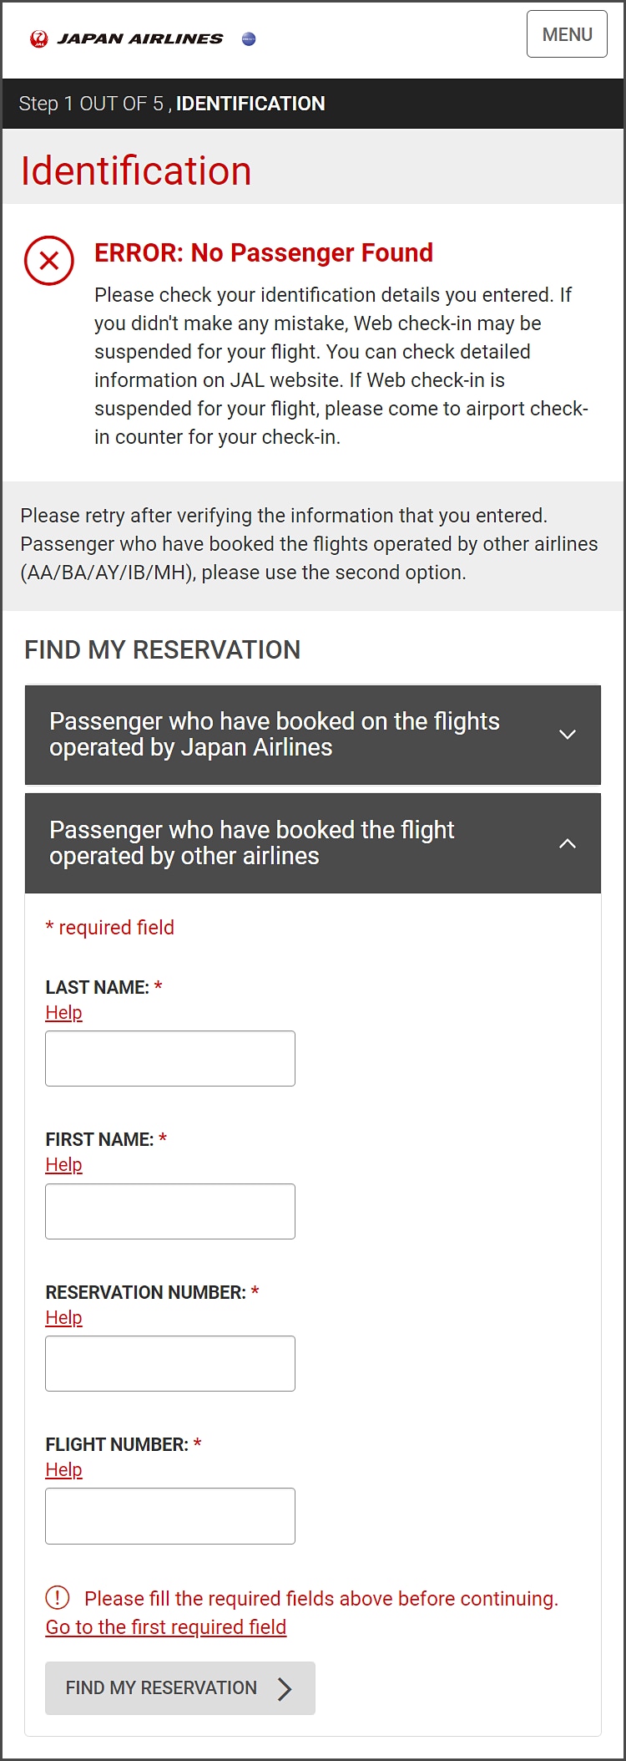This screenshot has width=626, height=1761.
Task: Open the MENU
Action: 567,34
